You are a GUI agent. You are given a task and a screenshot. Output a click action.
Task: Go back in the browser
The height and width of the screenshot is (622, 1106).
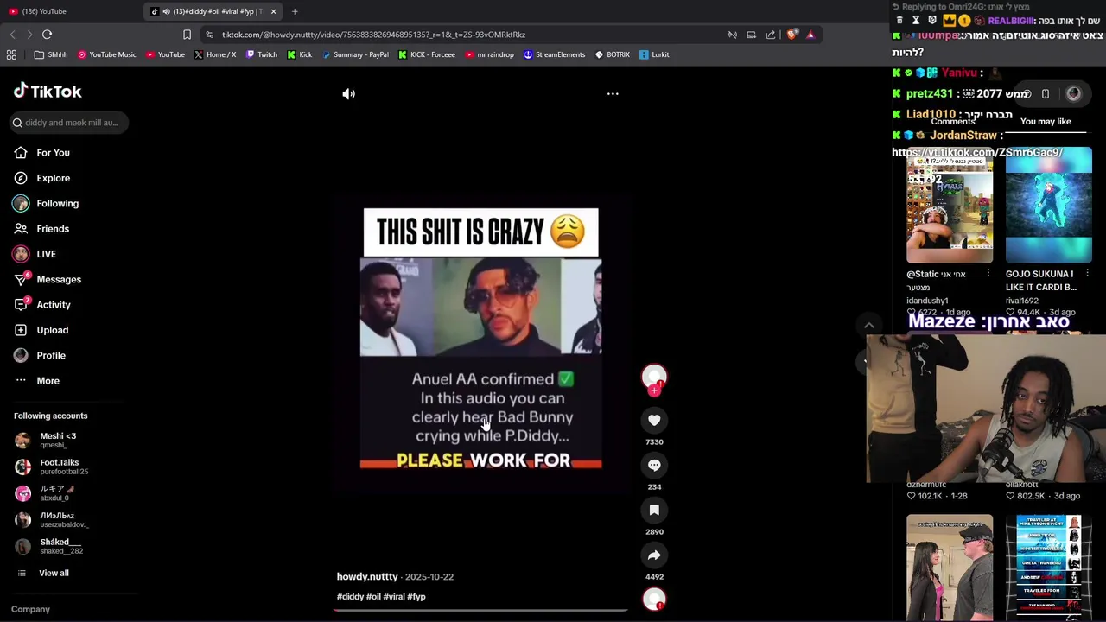pos(12,35)
